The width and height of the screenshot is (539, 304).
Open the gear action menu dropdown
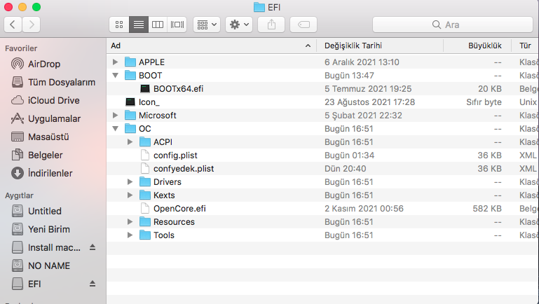tap(238, 25)
